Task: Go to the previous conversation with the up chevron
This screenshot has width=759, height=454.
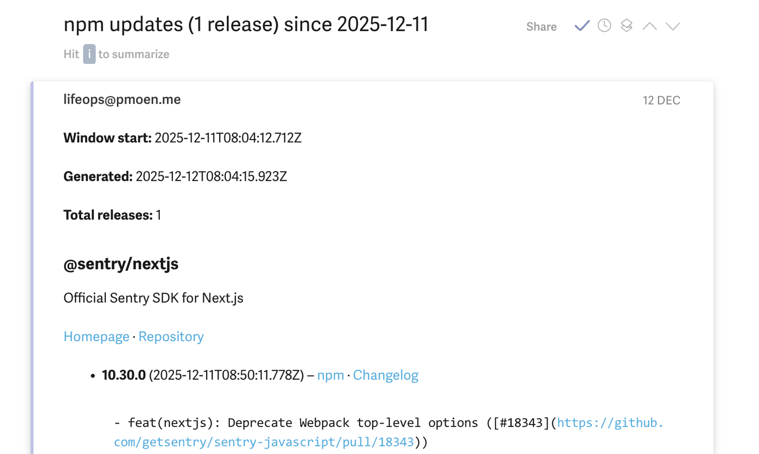Action: pyautogui.click(x=649, y=26)
